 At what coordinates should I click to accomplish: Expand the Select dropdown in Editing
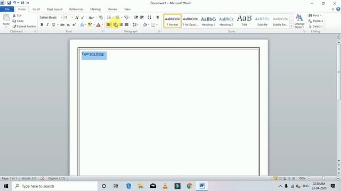pyautogui.click(x=315, y=26)
